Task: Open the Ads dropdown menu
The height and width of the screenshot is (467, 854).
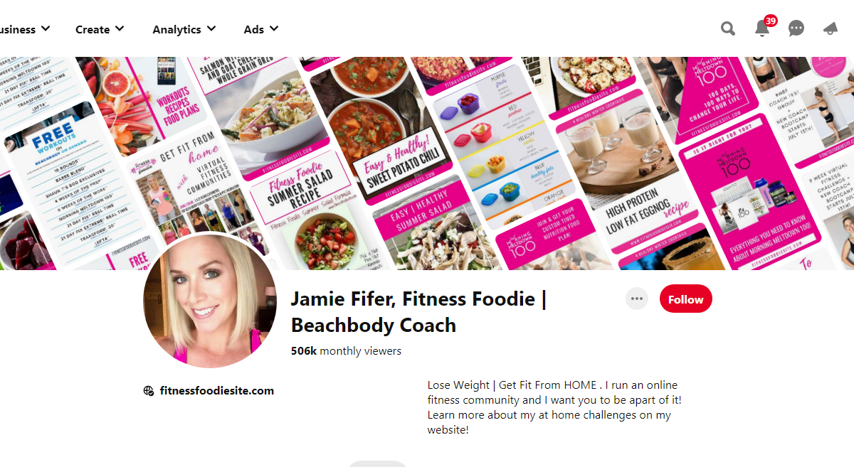Action: pyautogui.click(x=261, y=29)
